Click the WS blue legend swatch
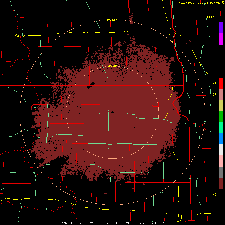The width and height of the screenshot is (225, 225). [221, 139]
